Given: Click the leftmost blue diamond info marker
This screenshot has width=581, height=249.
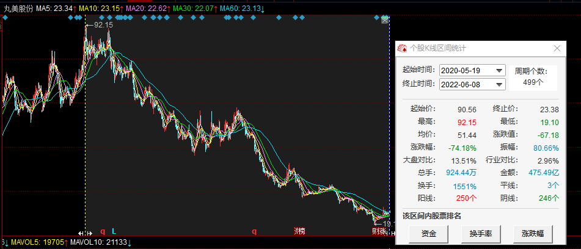Looking at the screenshot, I should 5,17.
